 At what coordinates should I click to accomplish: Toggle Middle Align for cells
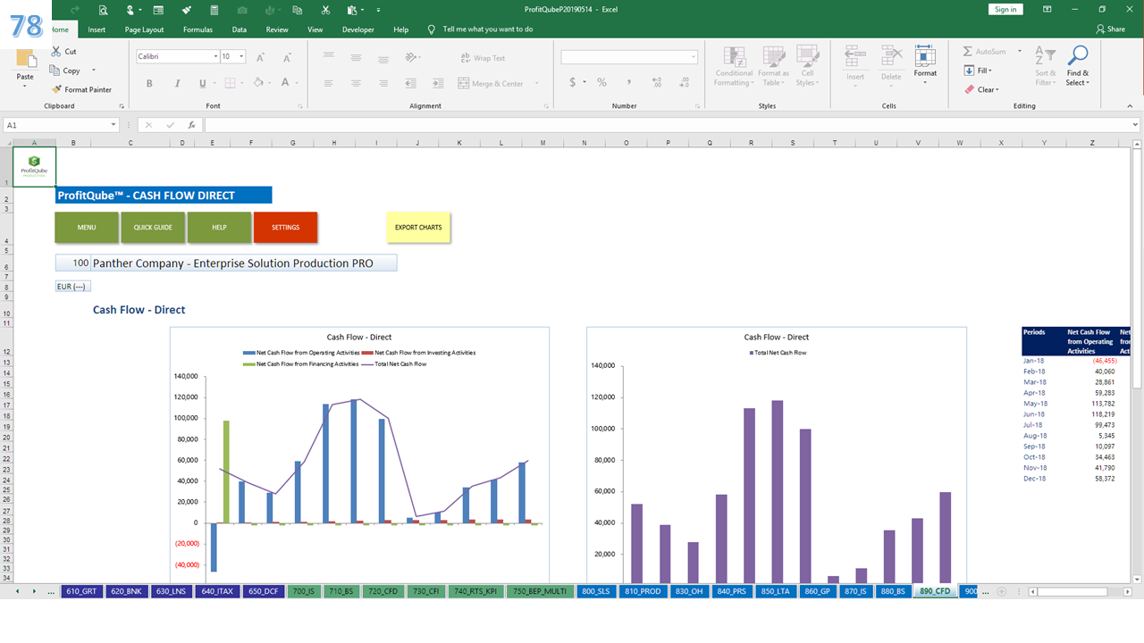pos(356,57)
